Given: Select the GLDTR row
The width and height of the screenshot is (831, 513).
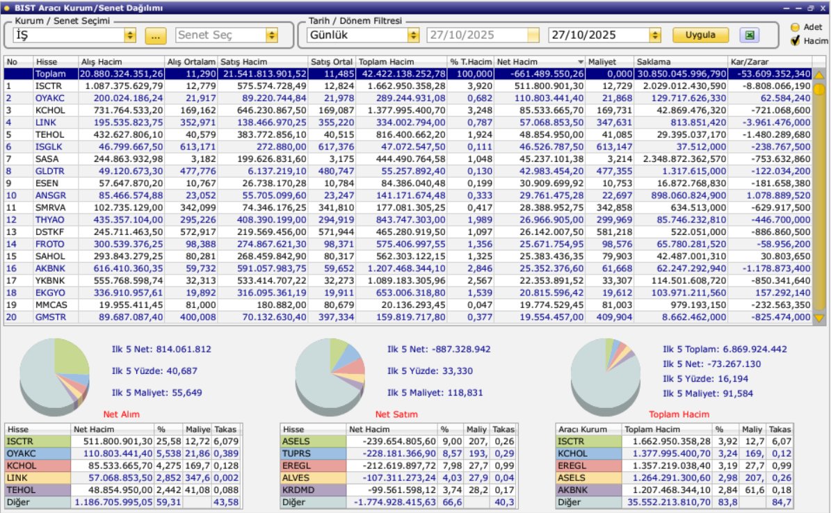Looking at the screenshot, I should (x=408, y=171).
